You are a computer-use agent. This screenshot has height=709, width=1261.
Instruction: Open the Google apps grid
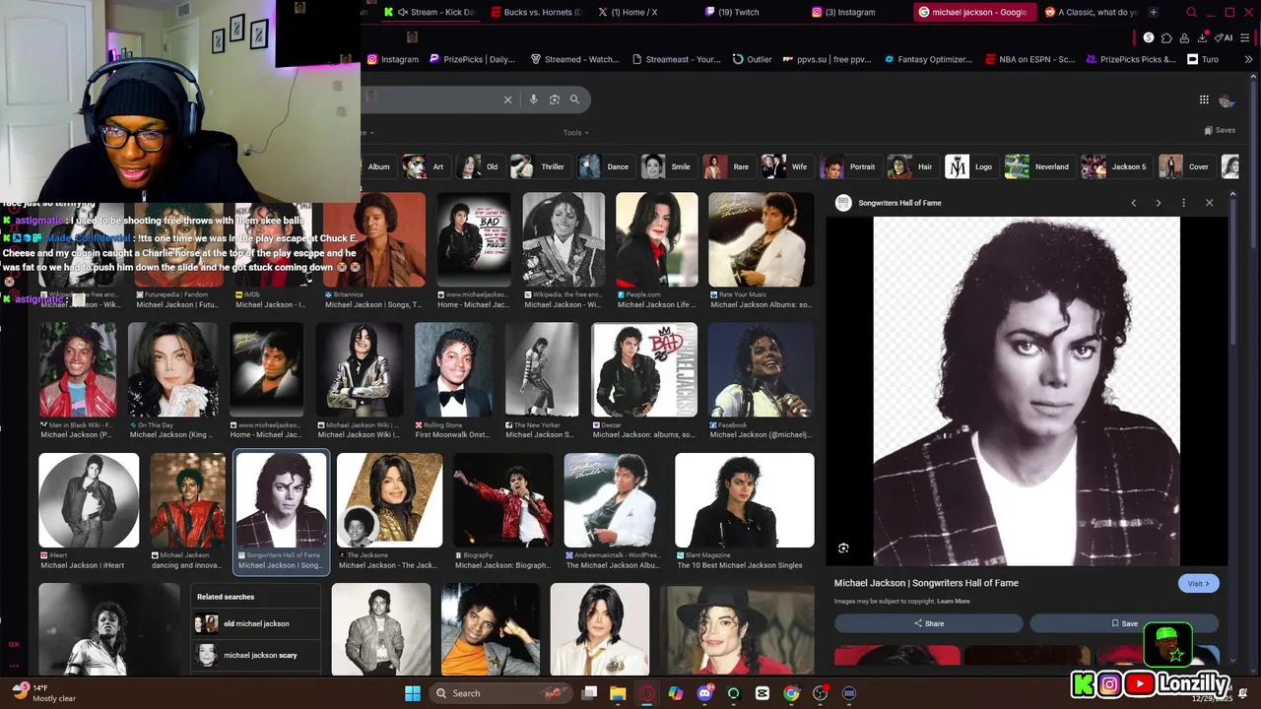[x=1204, y=99]
